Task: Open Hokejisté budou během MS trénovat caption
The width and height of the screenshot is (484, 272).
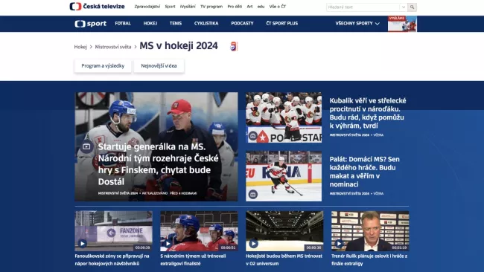Action: click(x=284, y=259)
